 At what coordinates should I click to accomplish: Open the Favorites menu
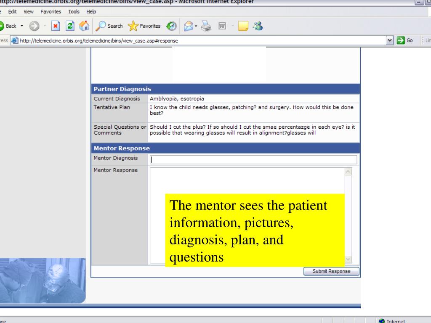[51, 12]
